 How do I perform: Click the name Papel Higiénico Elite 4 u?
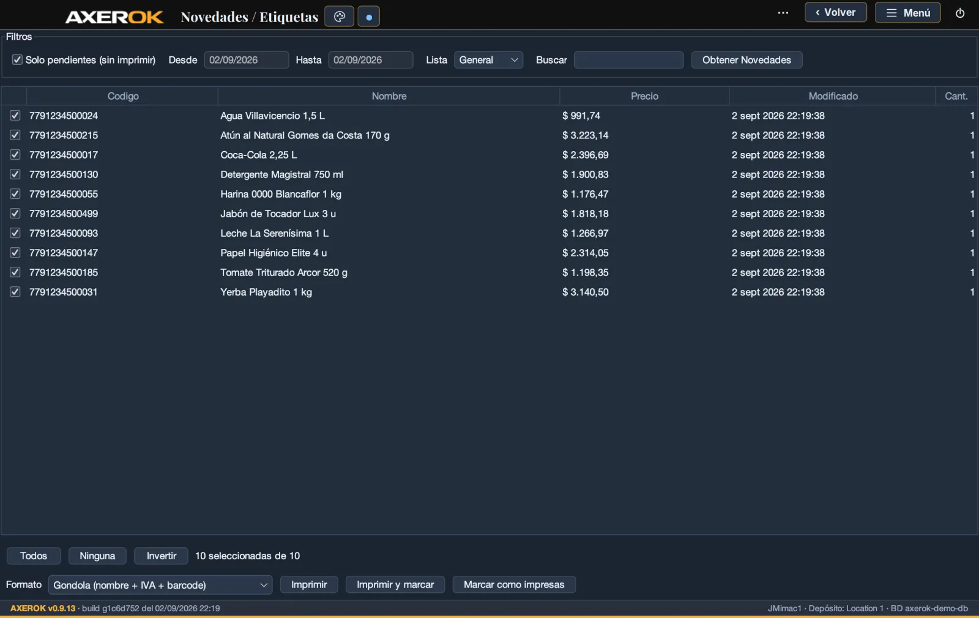(x=274, y=253)
